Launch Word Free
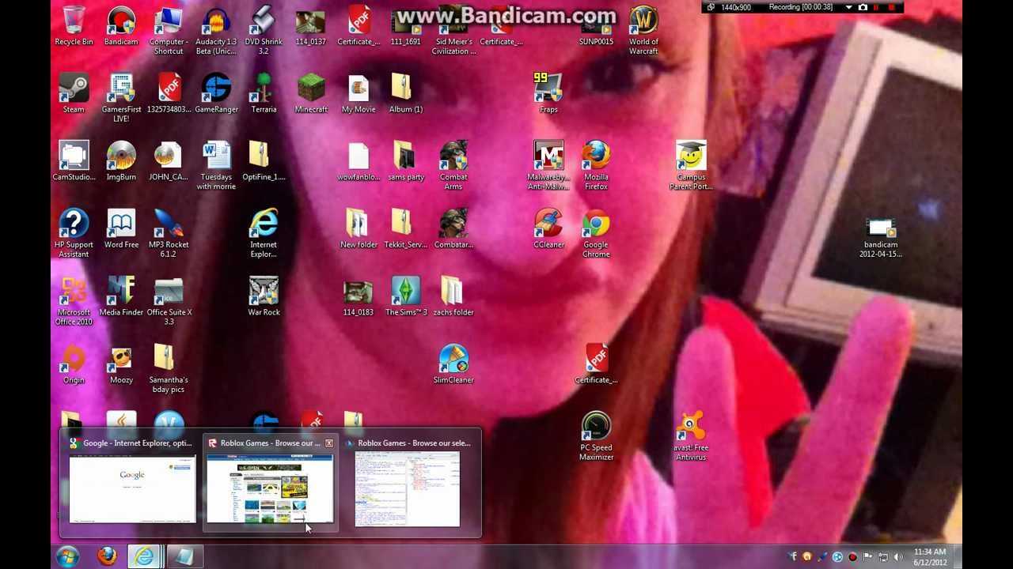This screenshot has width=1013, height=569. point(121,228)
